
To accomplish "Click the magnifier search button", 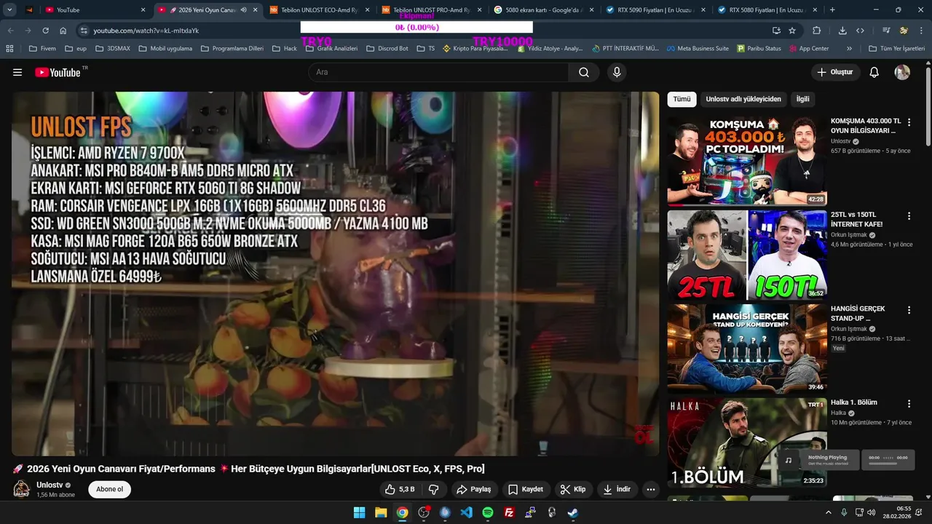I will (584, 72).
